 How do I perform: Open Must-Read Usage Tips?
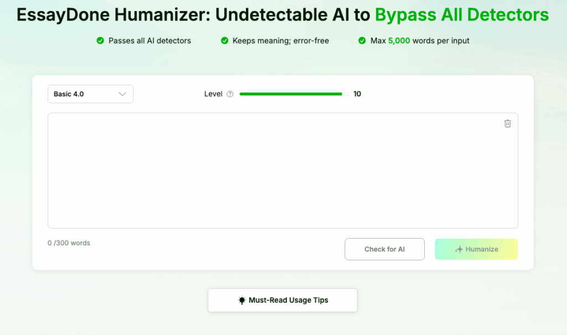click(282, 300)
